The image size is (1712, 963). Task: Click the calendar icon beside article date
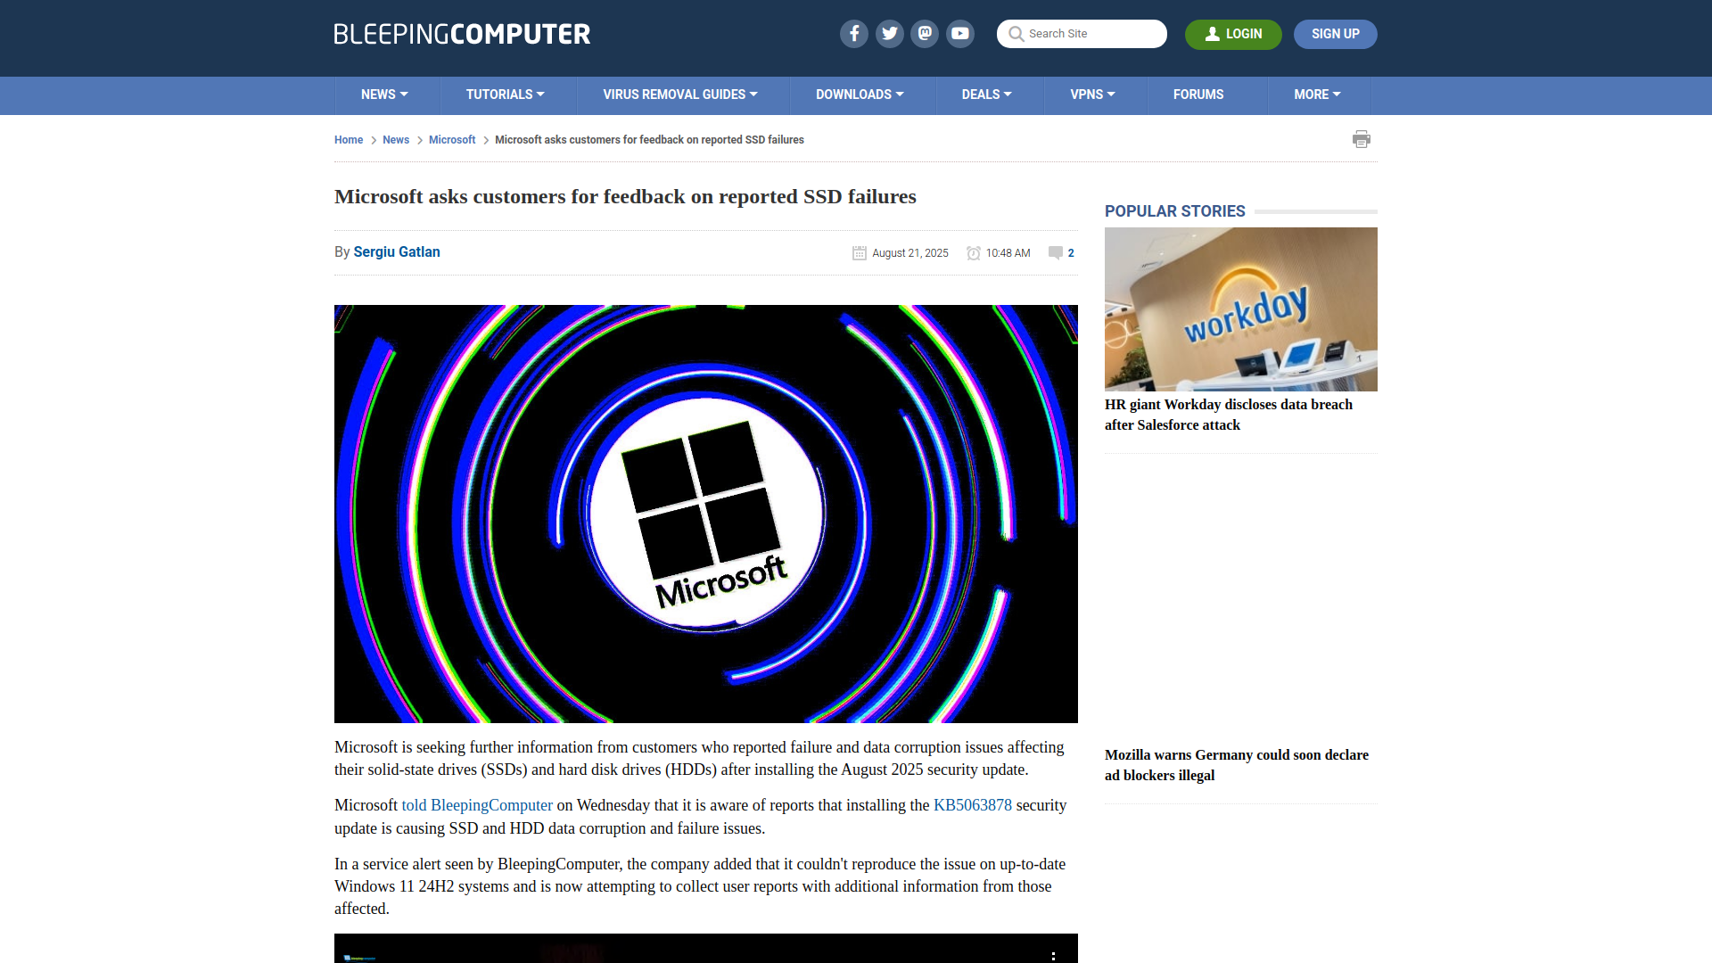pos(860,253)
